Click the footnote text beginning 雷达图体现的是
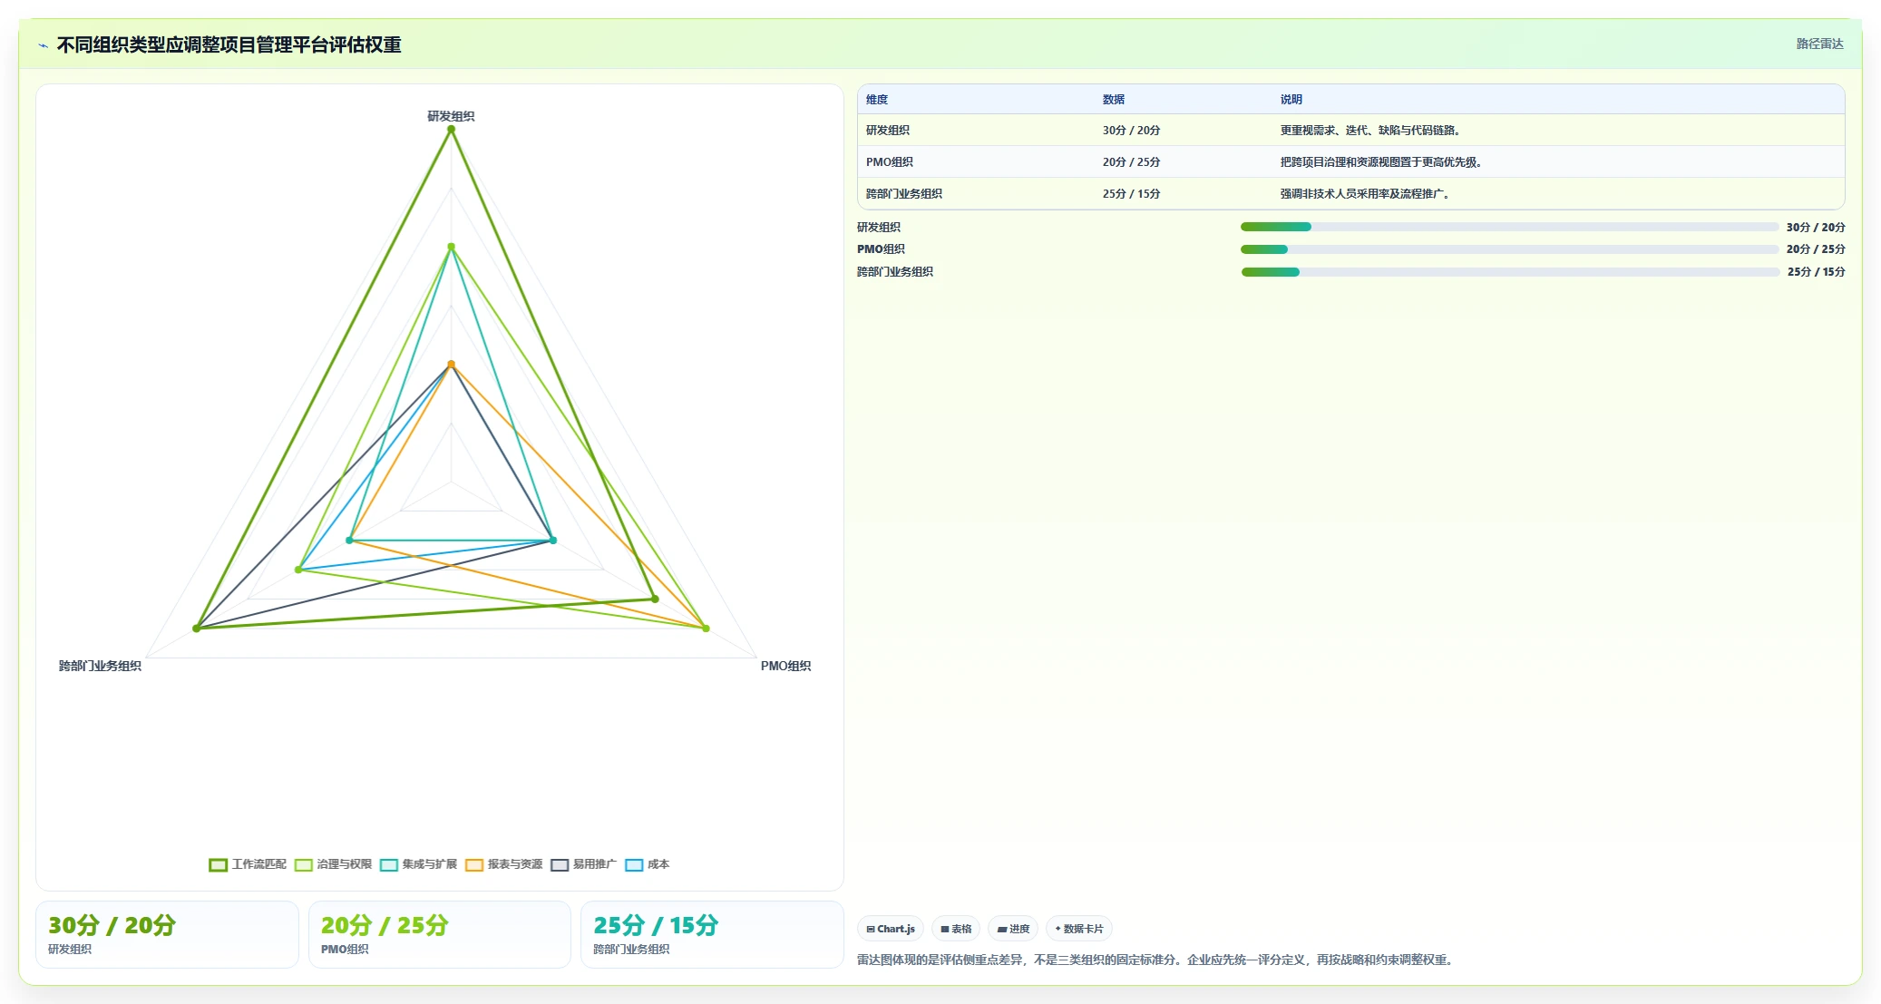 click(1156, 960)
